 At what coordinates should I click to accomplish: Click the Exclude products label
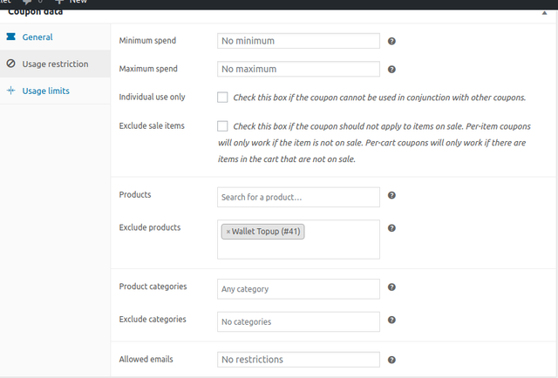150,227
